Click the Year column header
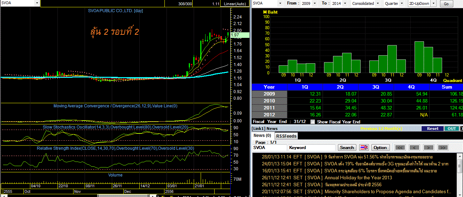 coord(269,87)
